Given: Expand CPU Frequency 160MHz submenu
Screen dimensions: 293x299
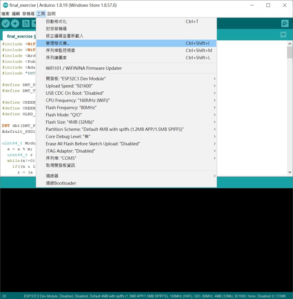Looking at the screenshot, I should (126, 100).
